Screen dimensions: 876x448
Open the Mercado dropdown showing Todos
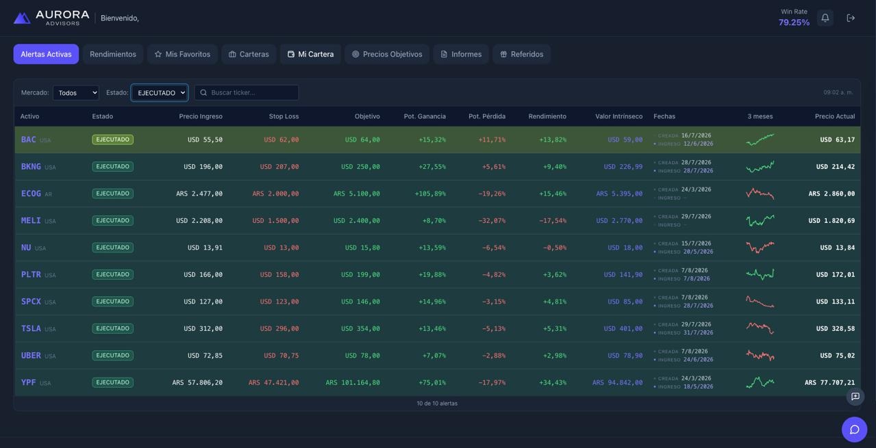76,92
